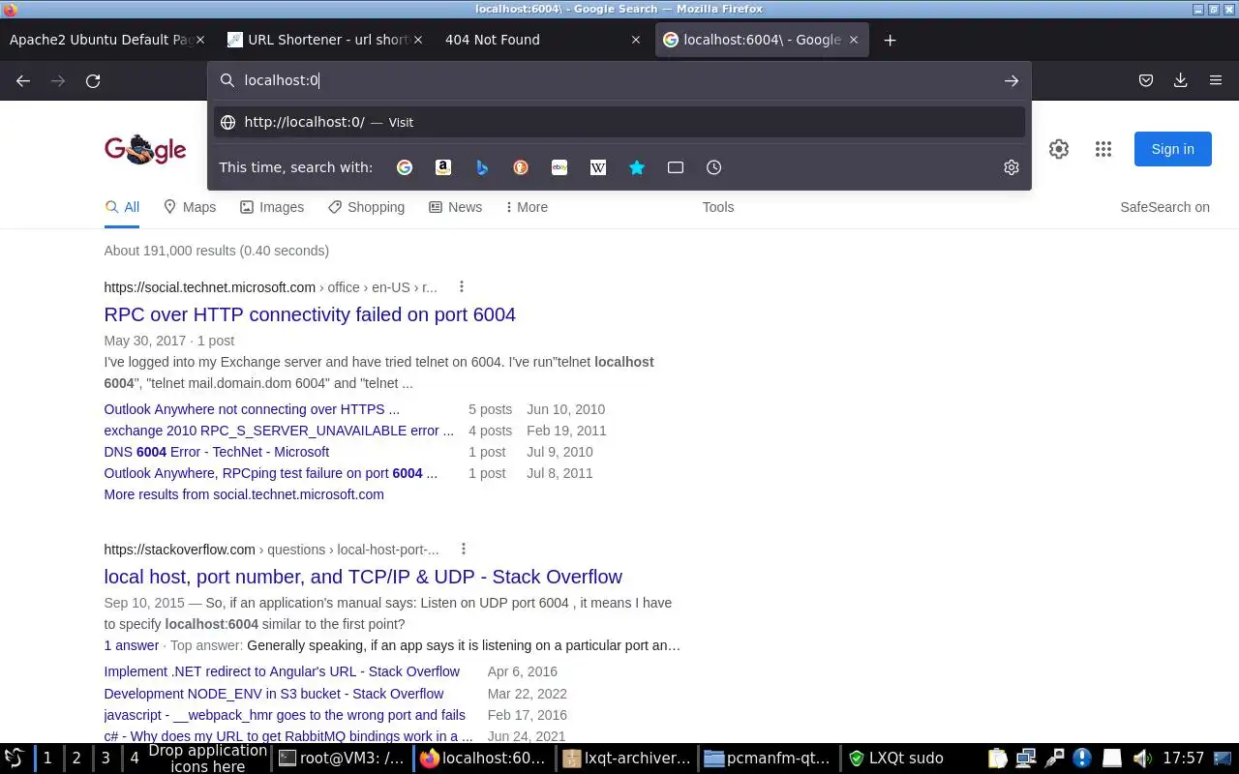1239x774 pixels.
Task: Search this time with eBay
Action: tap(559, 167)
